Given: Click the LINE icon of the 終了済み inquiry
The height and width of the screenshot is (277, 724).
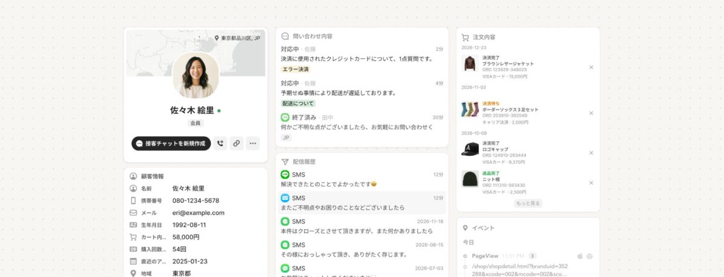Looking at the screenshot, I should tap(285, 117).
